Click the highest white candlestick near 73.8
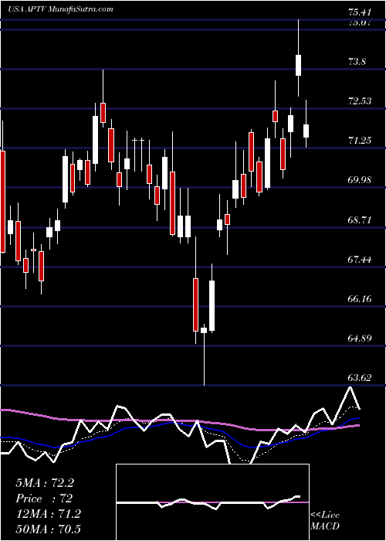 [x=299, y=65]
